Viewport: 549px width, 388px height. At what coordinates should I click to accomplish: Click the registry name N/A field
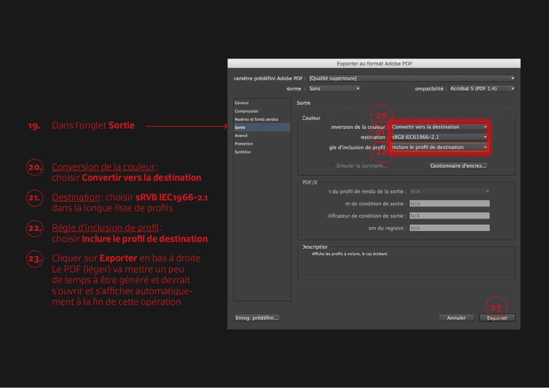449,228
